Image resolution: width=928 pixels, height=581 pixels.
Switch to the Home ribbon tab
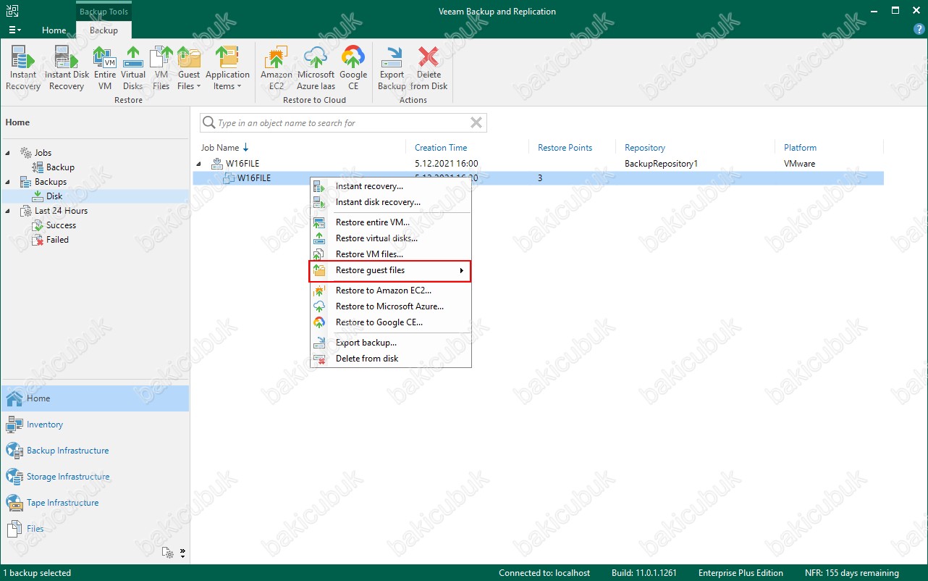tap(54, 30)
